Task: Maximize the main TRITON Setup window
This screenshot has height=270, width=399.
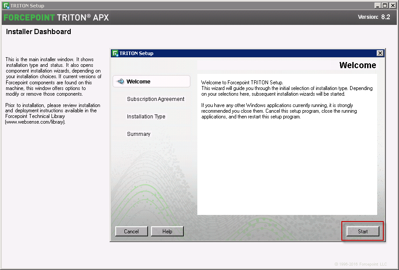Action: pyautogui.click(x=385, y=5)
